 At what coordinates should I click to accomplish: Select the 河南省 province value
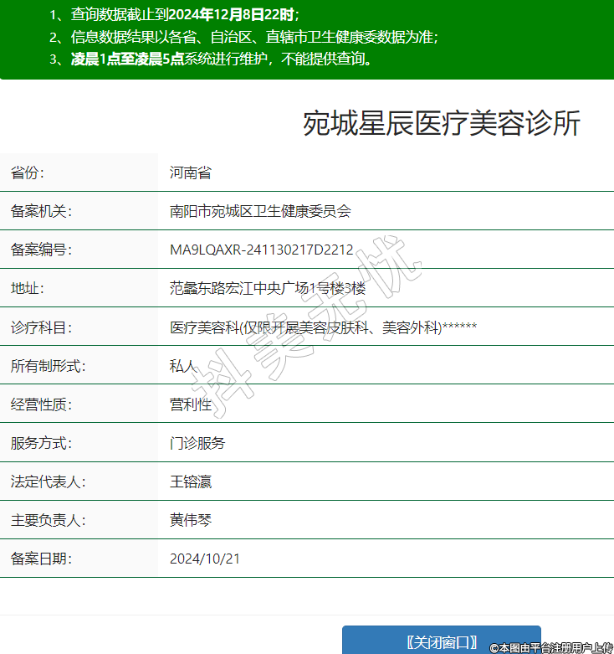(x=190, y=173)
